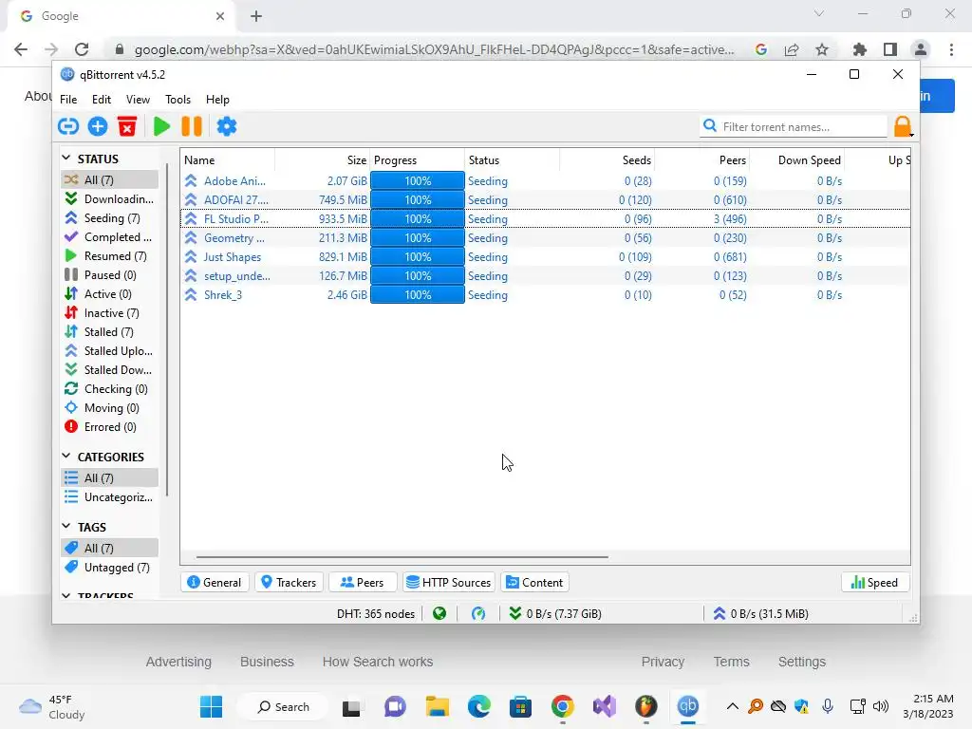972x729 pixels.
Task: Open File Explorer from the taskbar
Action: click(x=437, y=706)
